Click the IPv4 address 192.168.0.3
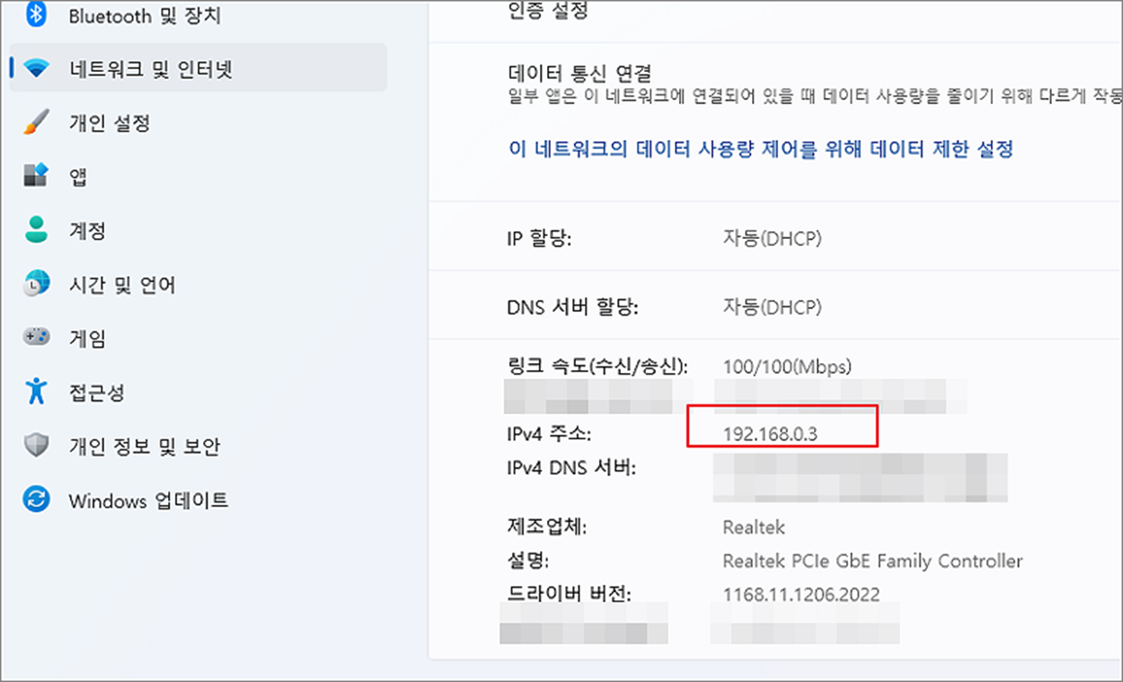Image resolution: width=1123 pixels, height=682 pixels. click(x=771, y=434)
